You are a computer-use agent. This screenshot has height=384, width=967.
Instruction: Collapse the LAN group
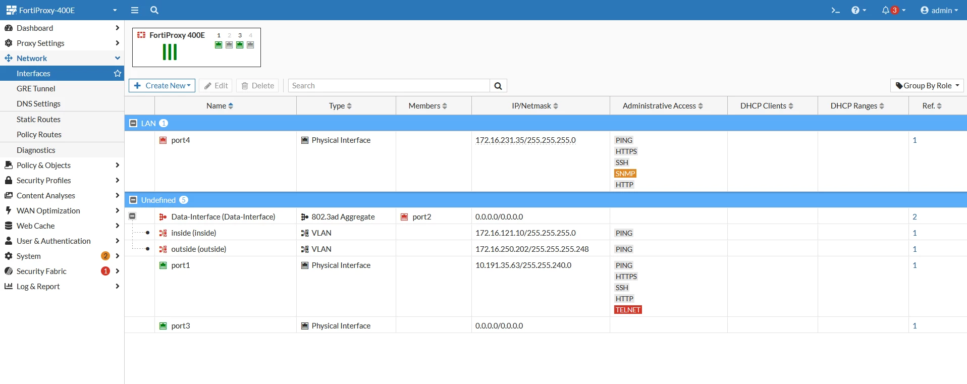click(x=133, y=123)
